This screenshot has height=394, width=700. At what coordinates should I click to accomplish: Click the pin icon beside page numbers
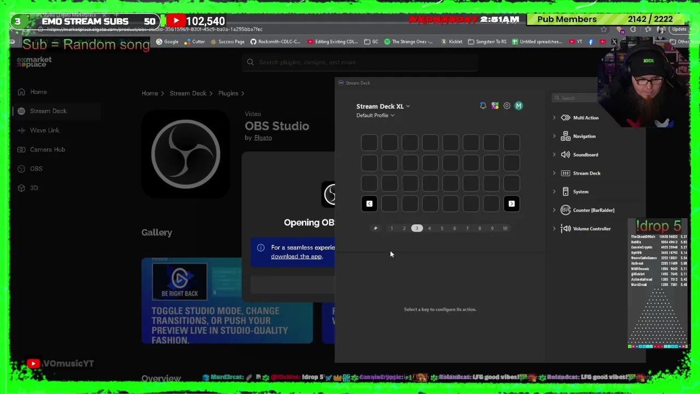(x=375, y=228)
